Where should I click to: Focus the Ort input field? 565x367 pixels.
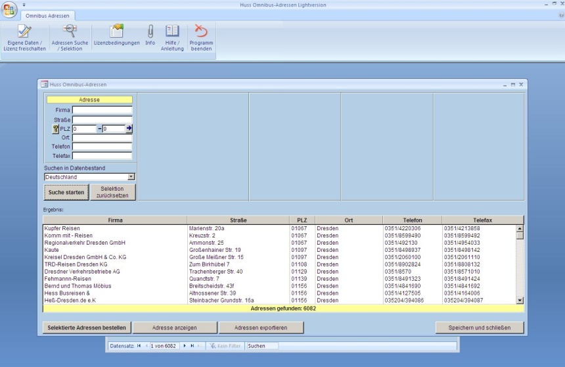[x=102, y=137]
